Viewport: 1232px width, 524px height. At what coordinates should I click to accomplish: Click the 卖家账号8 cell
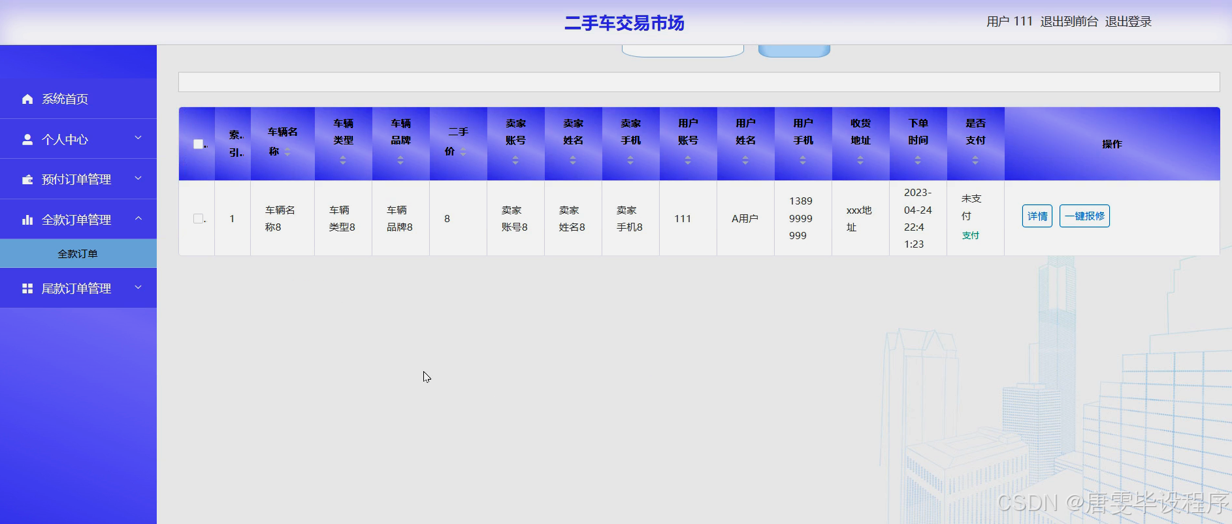[515, 218]
